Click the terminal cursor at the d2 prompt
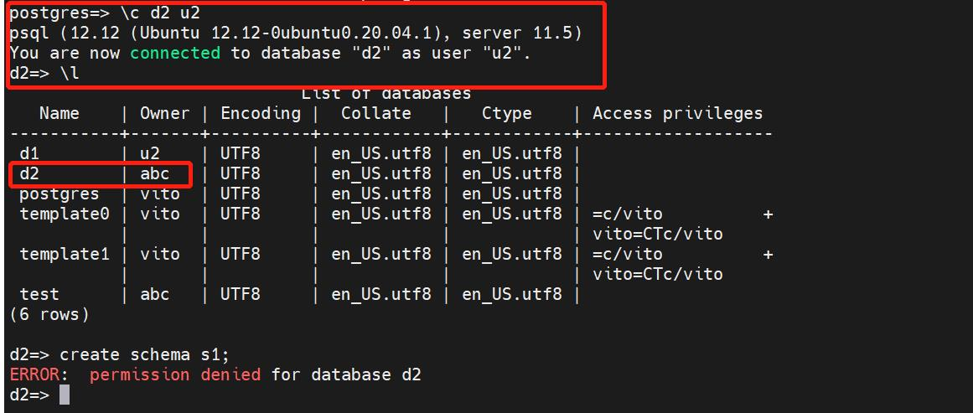 [65, 395]
